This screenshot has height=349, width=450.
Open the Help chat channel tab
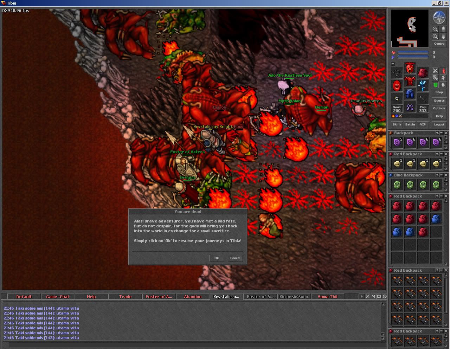(x=91, y=297)
